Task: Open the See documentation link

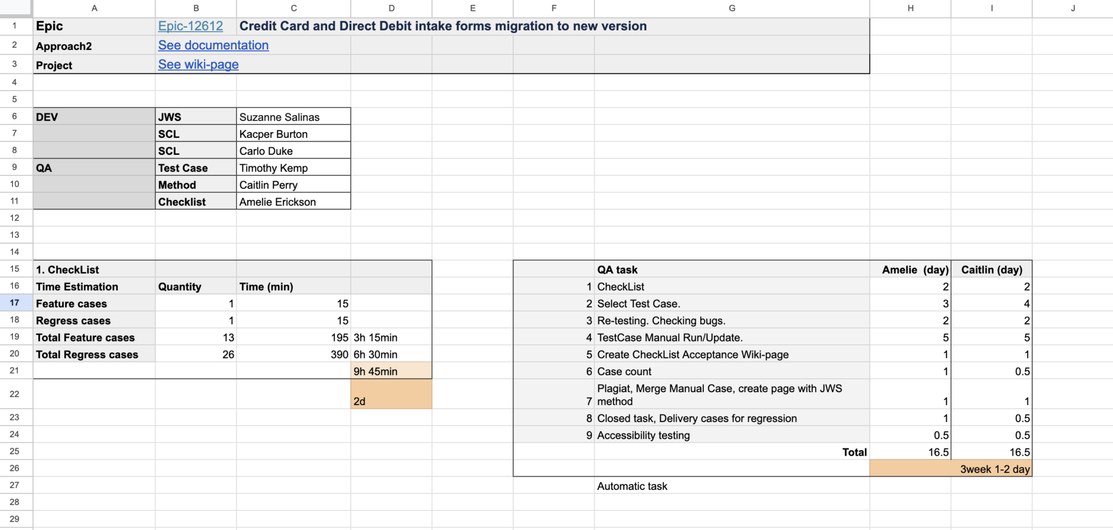Action: coord(213,46)
